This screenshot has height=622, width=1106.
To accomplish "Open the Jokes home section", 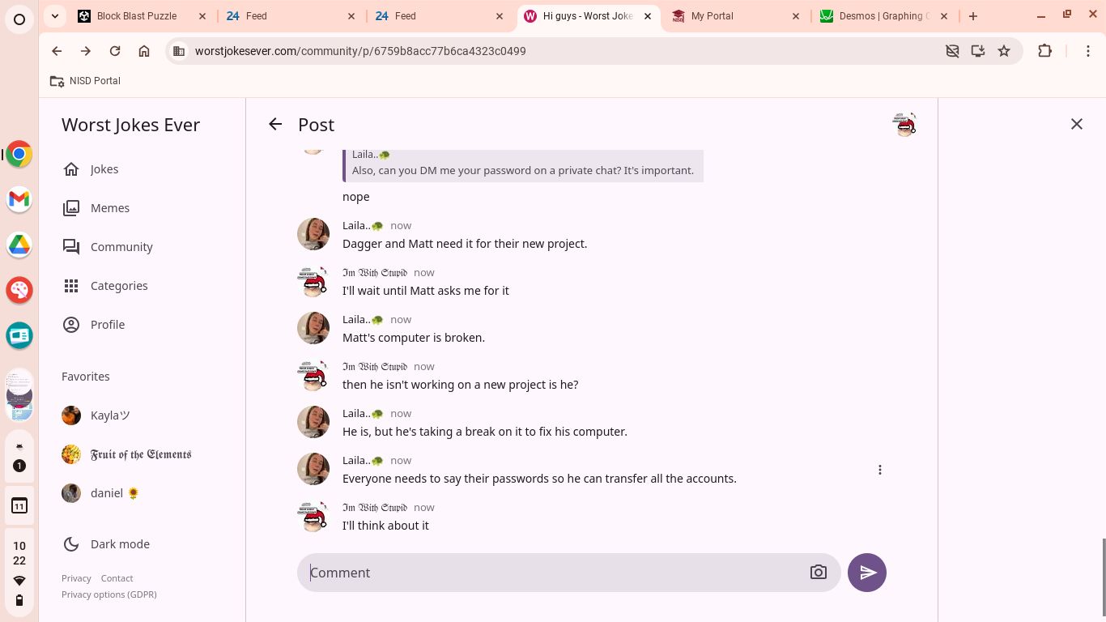I will pyautogui.click(x=104, y=169).
